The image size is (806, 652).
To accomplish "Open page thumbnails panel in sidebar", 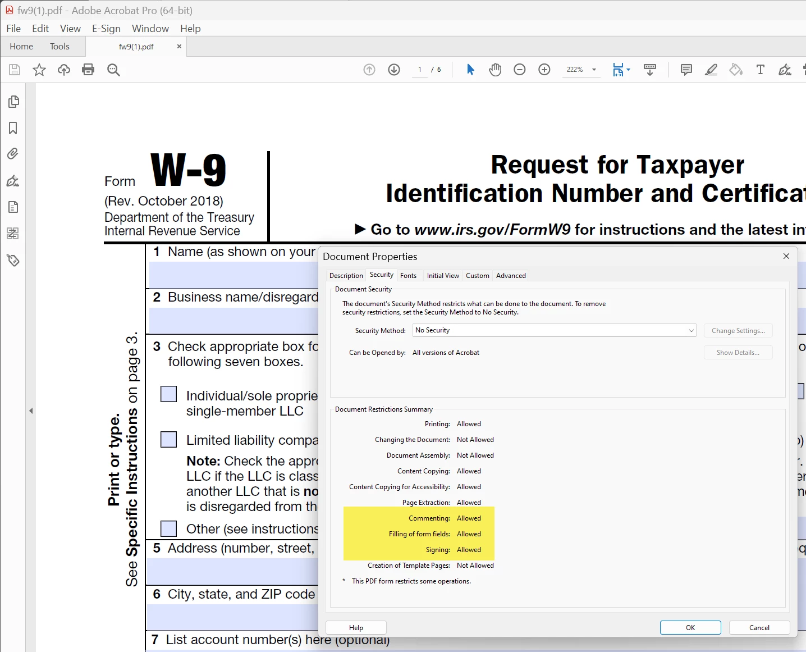I will coord(13,102).
